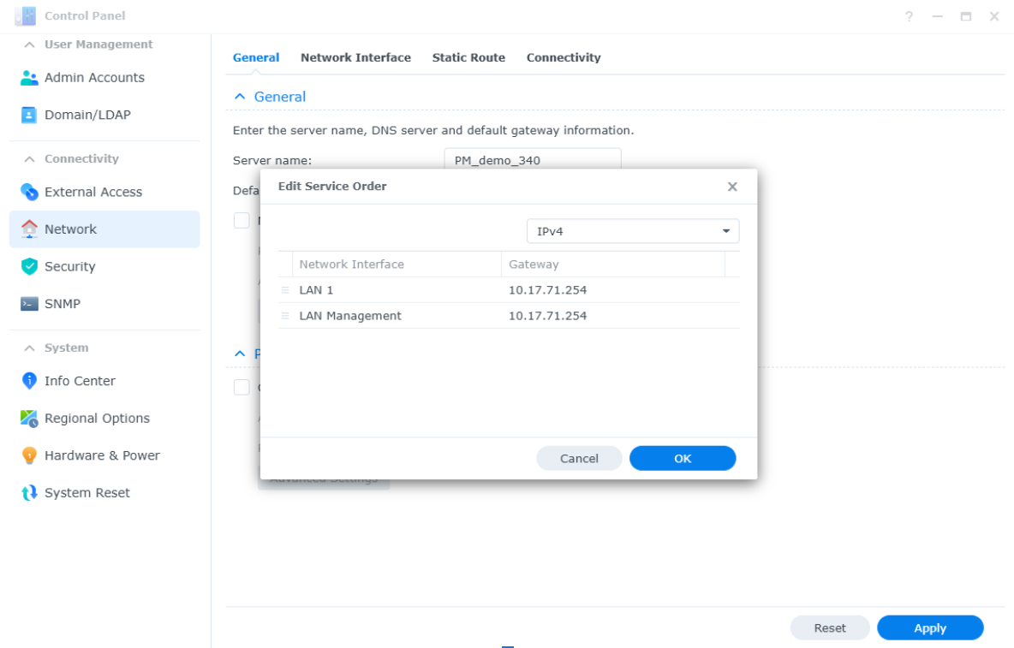1014x648 pixels.
Task: Collapse the User Management sidebar group
Action: click(29, 45)
